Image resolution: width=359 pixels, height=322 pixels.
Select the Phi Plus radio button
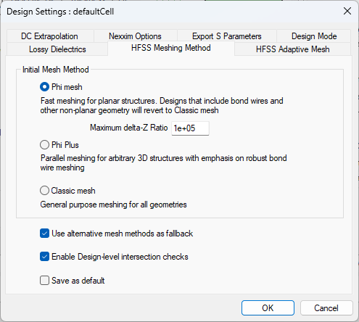pyautogui.click(x=44, y=145)
